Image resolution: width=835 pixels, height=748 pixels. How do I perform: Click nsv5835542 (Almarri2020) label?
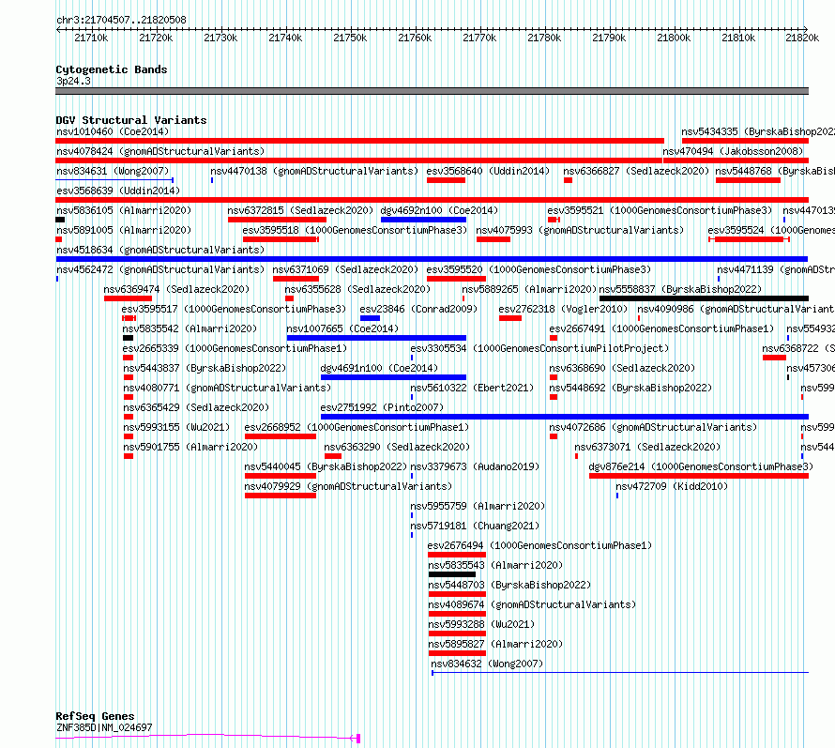190,328
